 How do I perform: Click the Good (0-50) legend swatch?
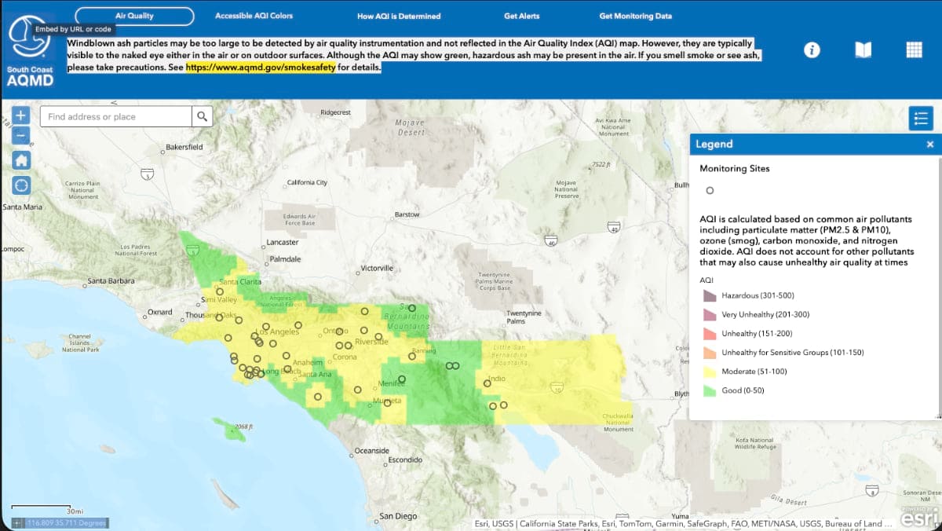click(x=709, y=390)
